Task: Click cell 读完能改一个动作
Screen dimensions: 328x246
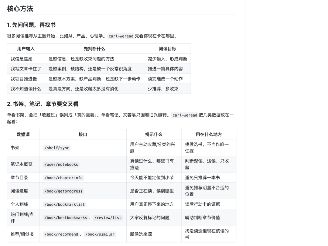Action: click(x=167, y=79)
